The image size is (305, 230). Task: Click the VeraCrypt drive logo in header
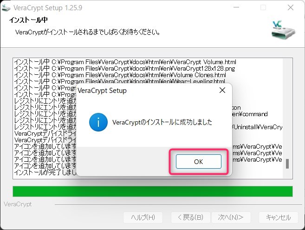pos(283,30)
